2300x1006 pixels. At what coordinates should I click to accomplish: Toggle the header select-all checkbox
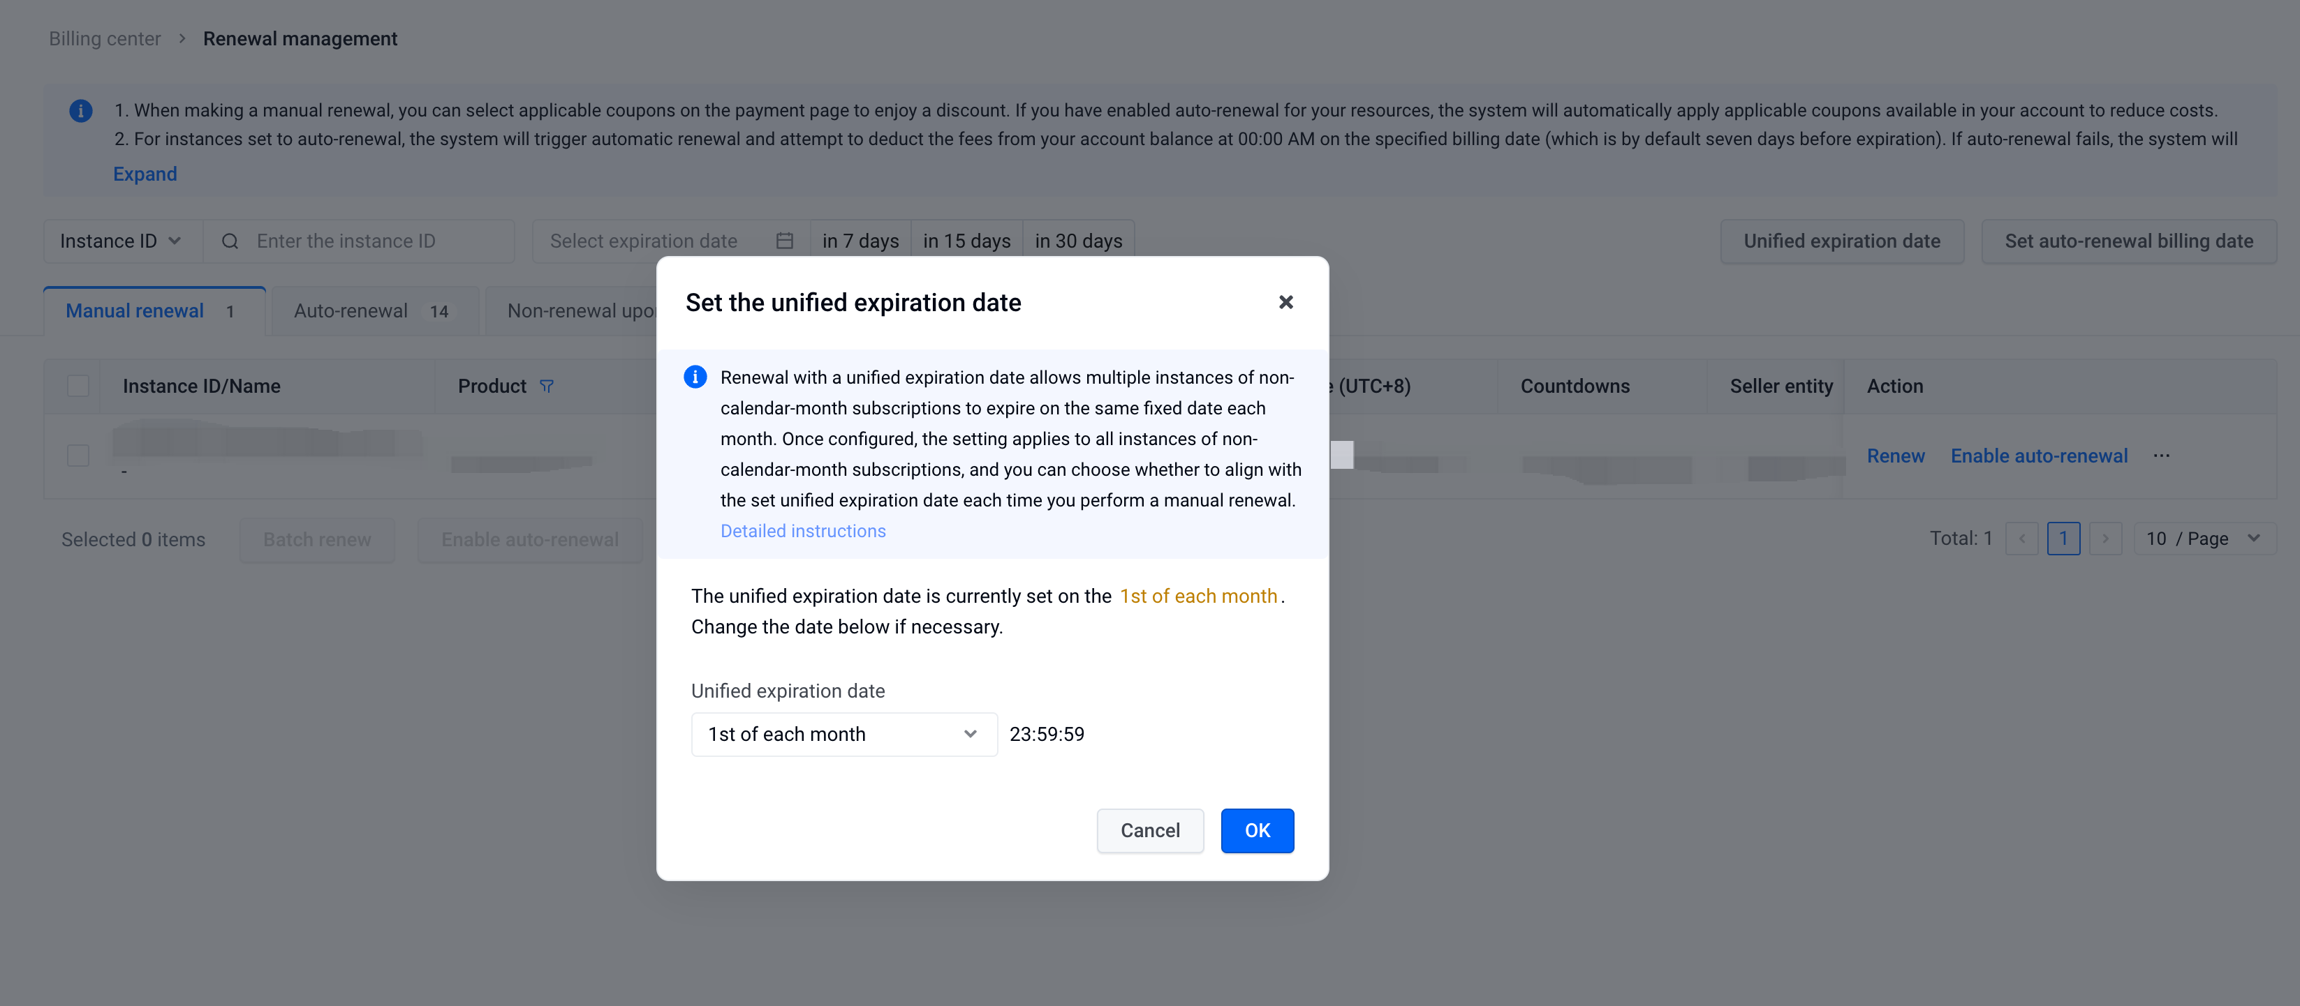[x=78, y=386]
